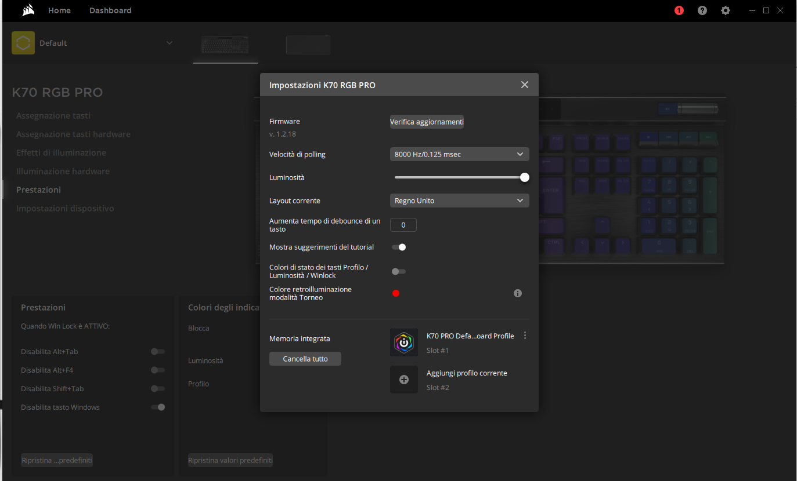Viewport: 797px width, 481px height.
Task: Go to the Dashboard tab
Action: click(x=110, y=10)
